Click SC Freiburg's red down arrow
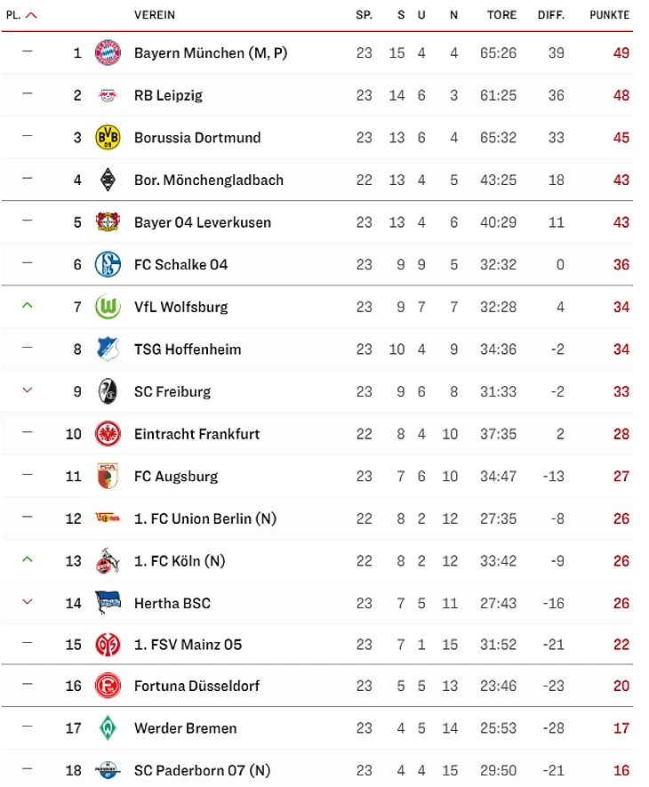Viewport: 649px width, 787px height. tap(27, 390)
